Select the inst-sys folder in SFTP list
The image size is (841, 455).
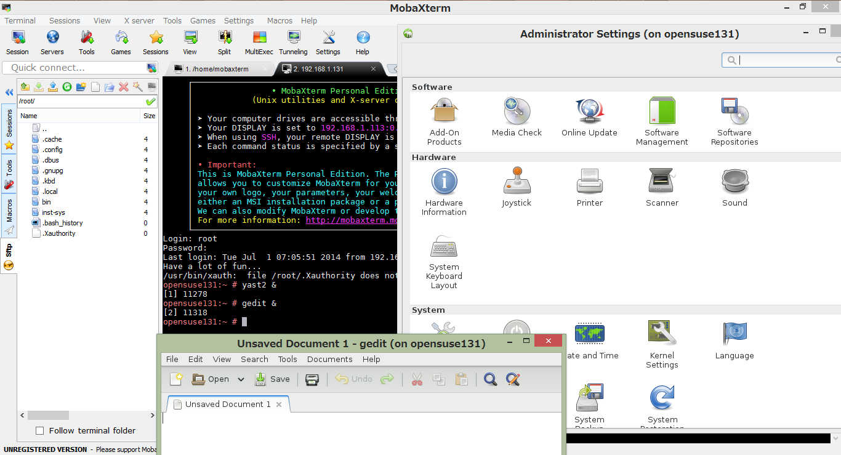pyautogui.click(x=54, y=212)
